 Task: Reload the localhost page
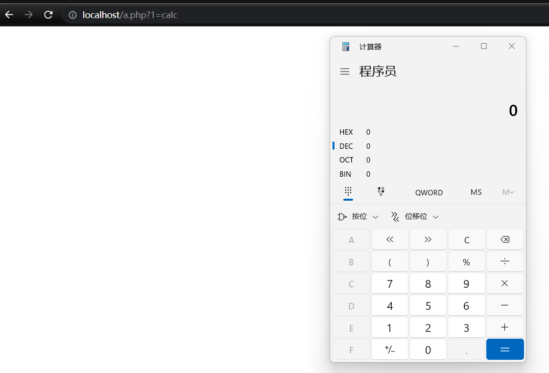point(48,15)
